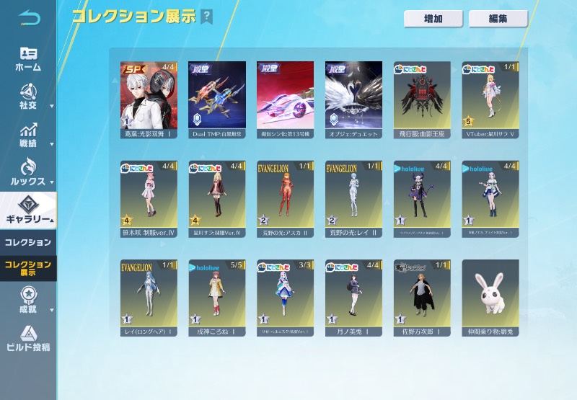
Task: Click the 3/3 count on リゼ card
Action: click(x=304, y=265)
